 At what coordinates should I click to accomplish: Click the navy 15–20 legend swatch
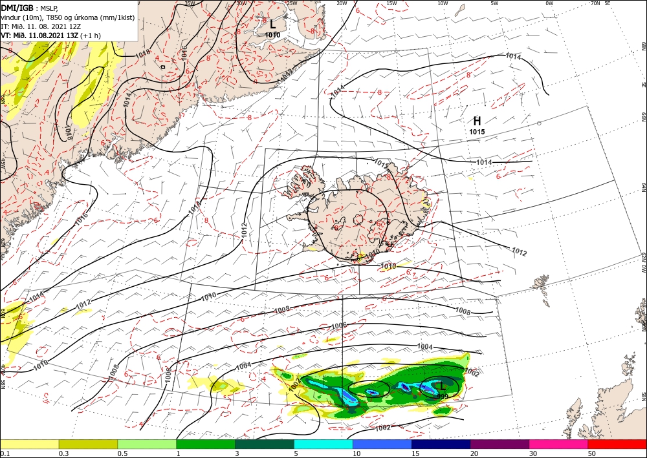[x=441, y=444]
